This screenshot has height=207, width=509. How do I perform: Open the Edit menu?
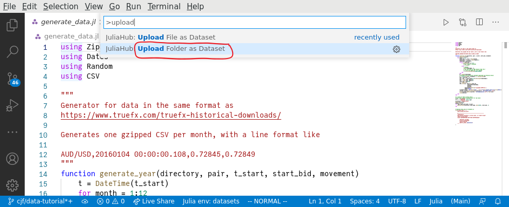29,7
